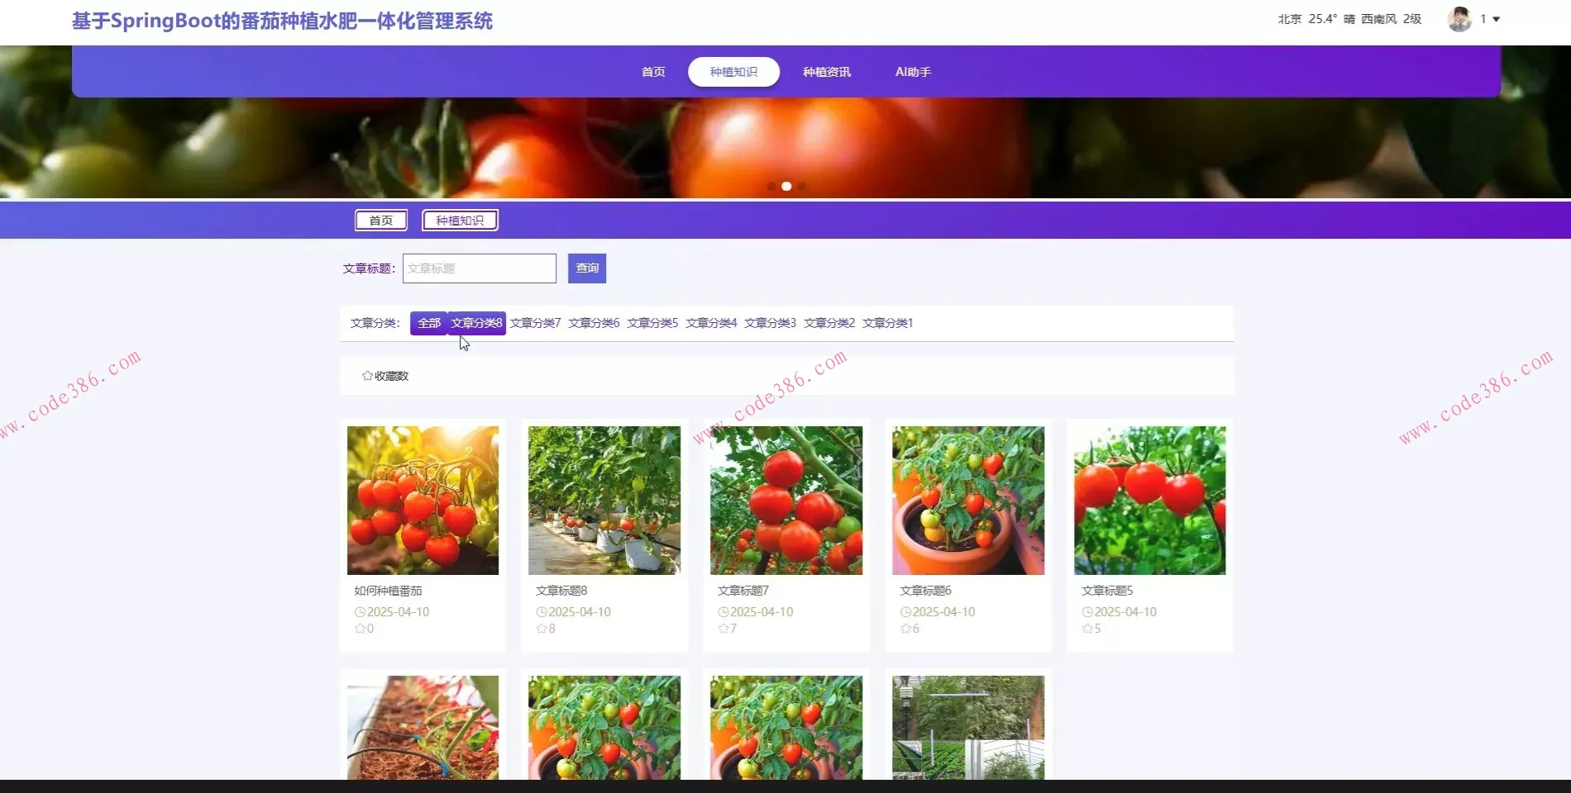The height and width of the screenshot is (793, 1571).
Task: Switch to the AI助手 tab
Action: click(912, 72)
